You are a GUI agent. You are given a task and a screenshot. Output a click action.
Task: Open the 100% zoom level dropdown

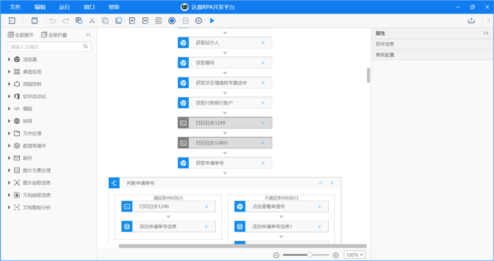coord(355,255)
